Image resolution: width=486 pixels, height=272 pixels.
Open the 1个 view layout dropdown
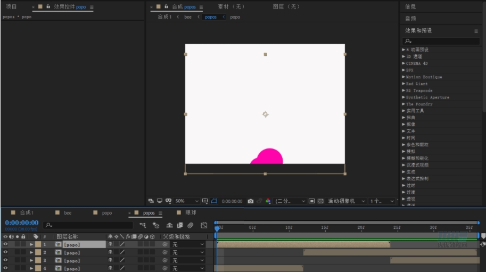pyautogui.click(x=382, y=201)
